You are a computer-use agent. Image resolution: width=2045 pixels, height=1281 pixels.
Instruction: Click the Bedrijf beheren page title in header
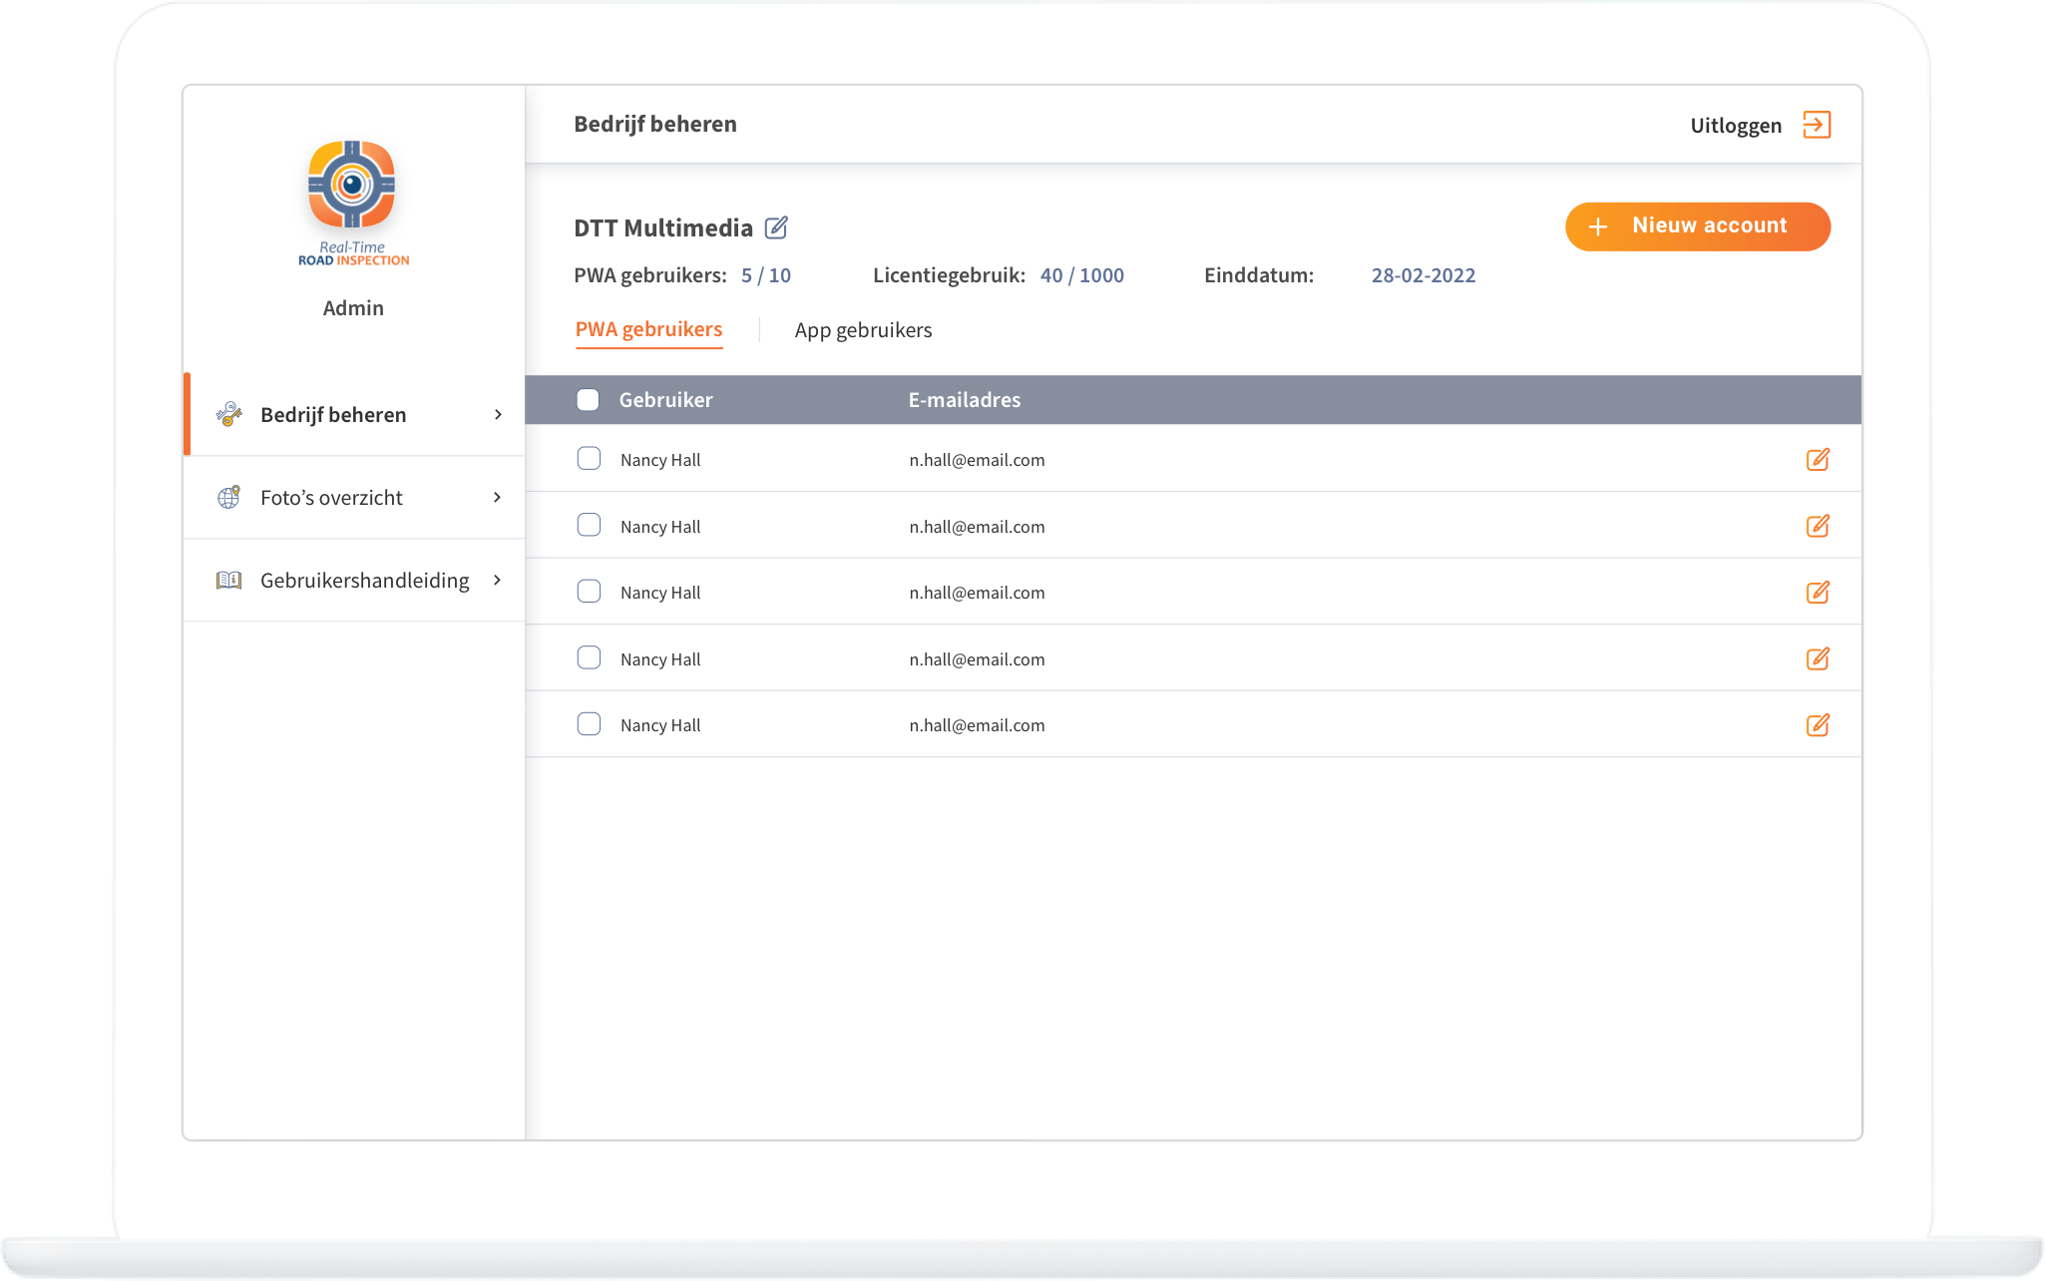(x=655, y=124)
